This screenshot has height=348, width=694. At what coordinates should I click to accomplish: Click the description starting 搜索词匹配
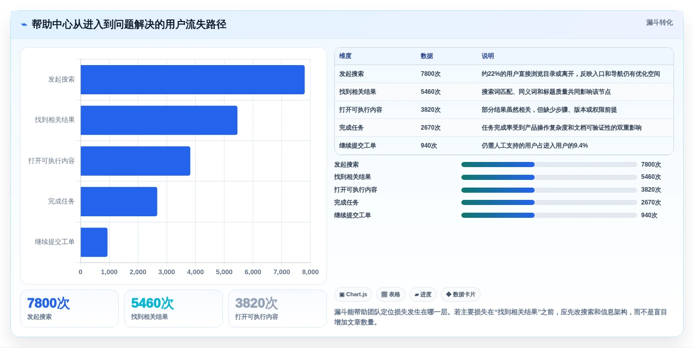click(x=546, y=92)
